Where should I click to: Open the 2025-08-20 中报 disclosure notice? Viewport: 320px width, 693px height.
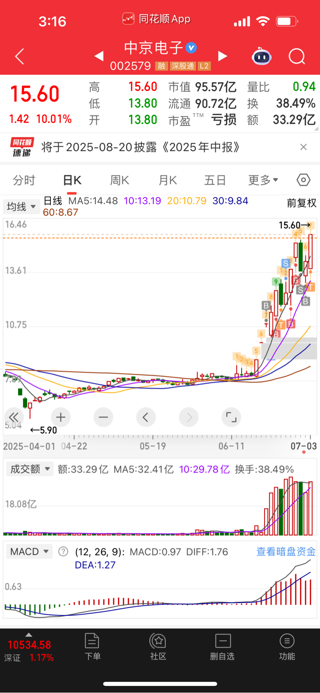click(x=141, y=147)
